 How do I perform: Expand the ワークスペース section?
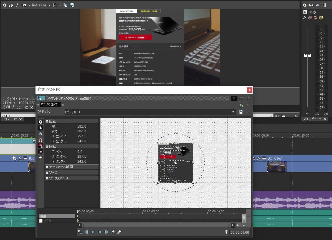pos(47,178)
